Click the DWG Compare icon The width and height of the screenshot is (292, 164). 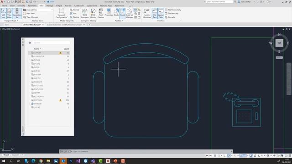pos(85,13)
